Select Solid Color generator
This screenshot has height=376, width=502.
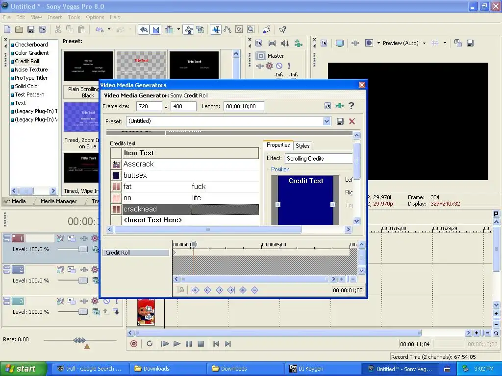(27, 86)
